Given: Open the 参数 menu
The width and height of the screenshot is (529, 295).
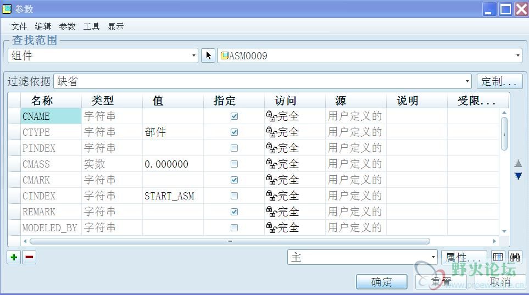Looking at the screenshot, I should [x=67, y=26].
